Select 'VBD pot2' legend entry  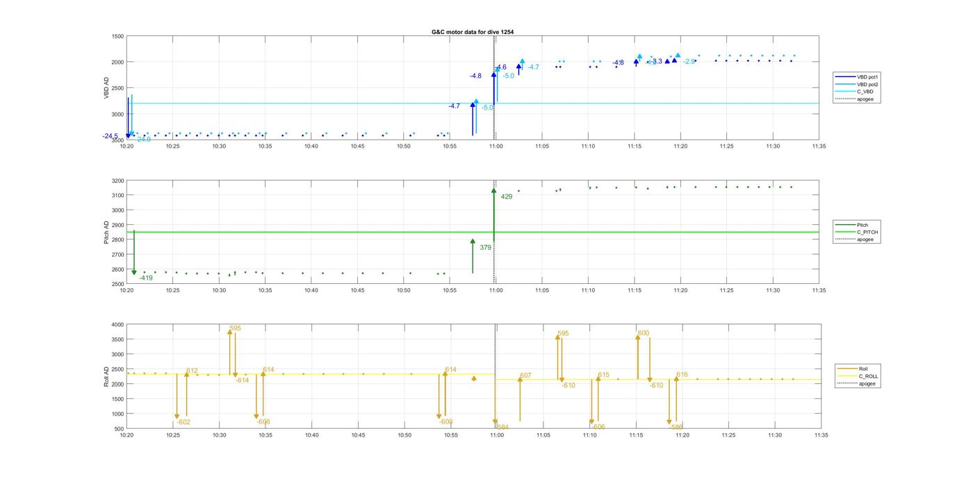point(868,84)
